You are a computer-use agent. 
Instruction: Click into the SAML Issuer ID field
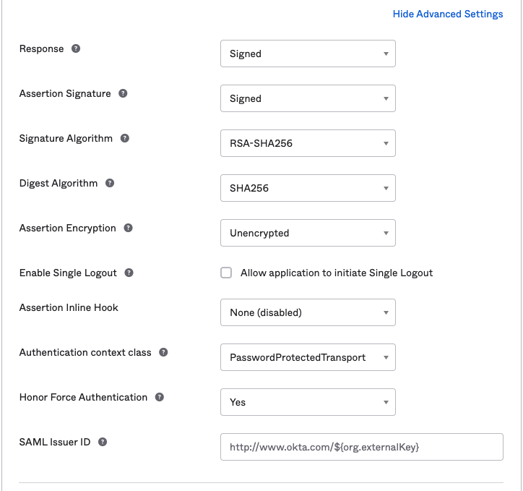coord(361,447)
